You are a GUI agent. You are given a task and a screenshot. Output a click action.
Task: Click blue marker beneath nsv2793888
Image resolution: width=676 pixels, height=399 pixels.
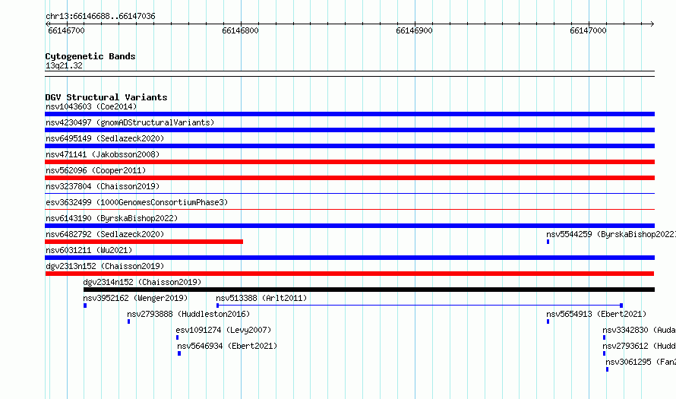tap(129, 321)
